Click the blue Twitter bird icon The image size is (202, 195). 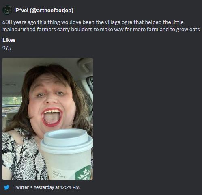(6, 187)
